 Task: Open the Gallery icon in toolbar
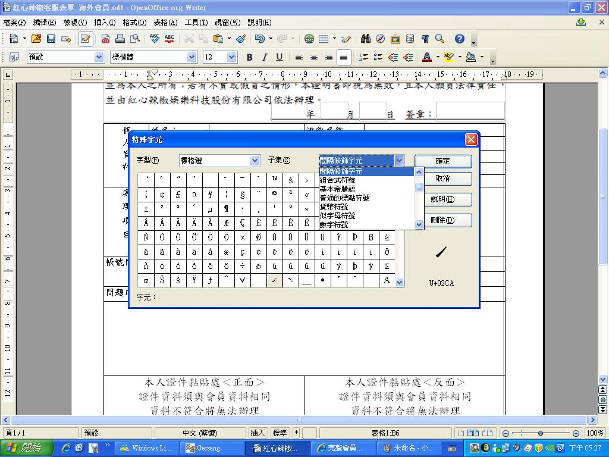click(395, 39)
